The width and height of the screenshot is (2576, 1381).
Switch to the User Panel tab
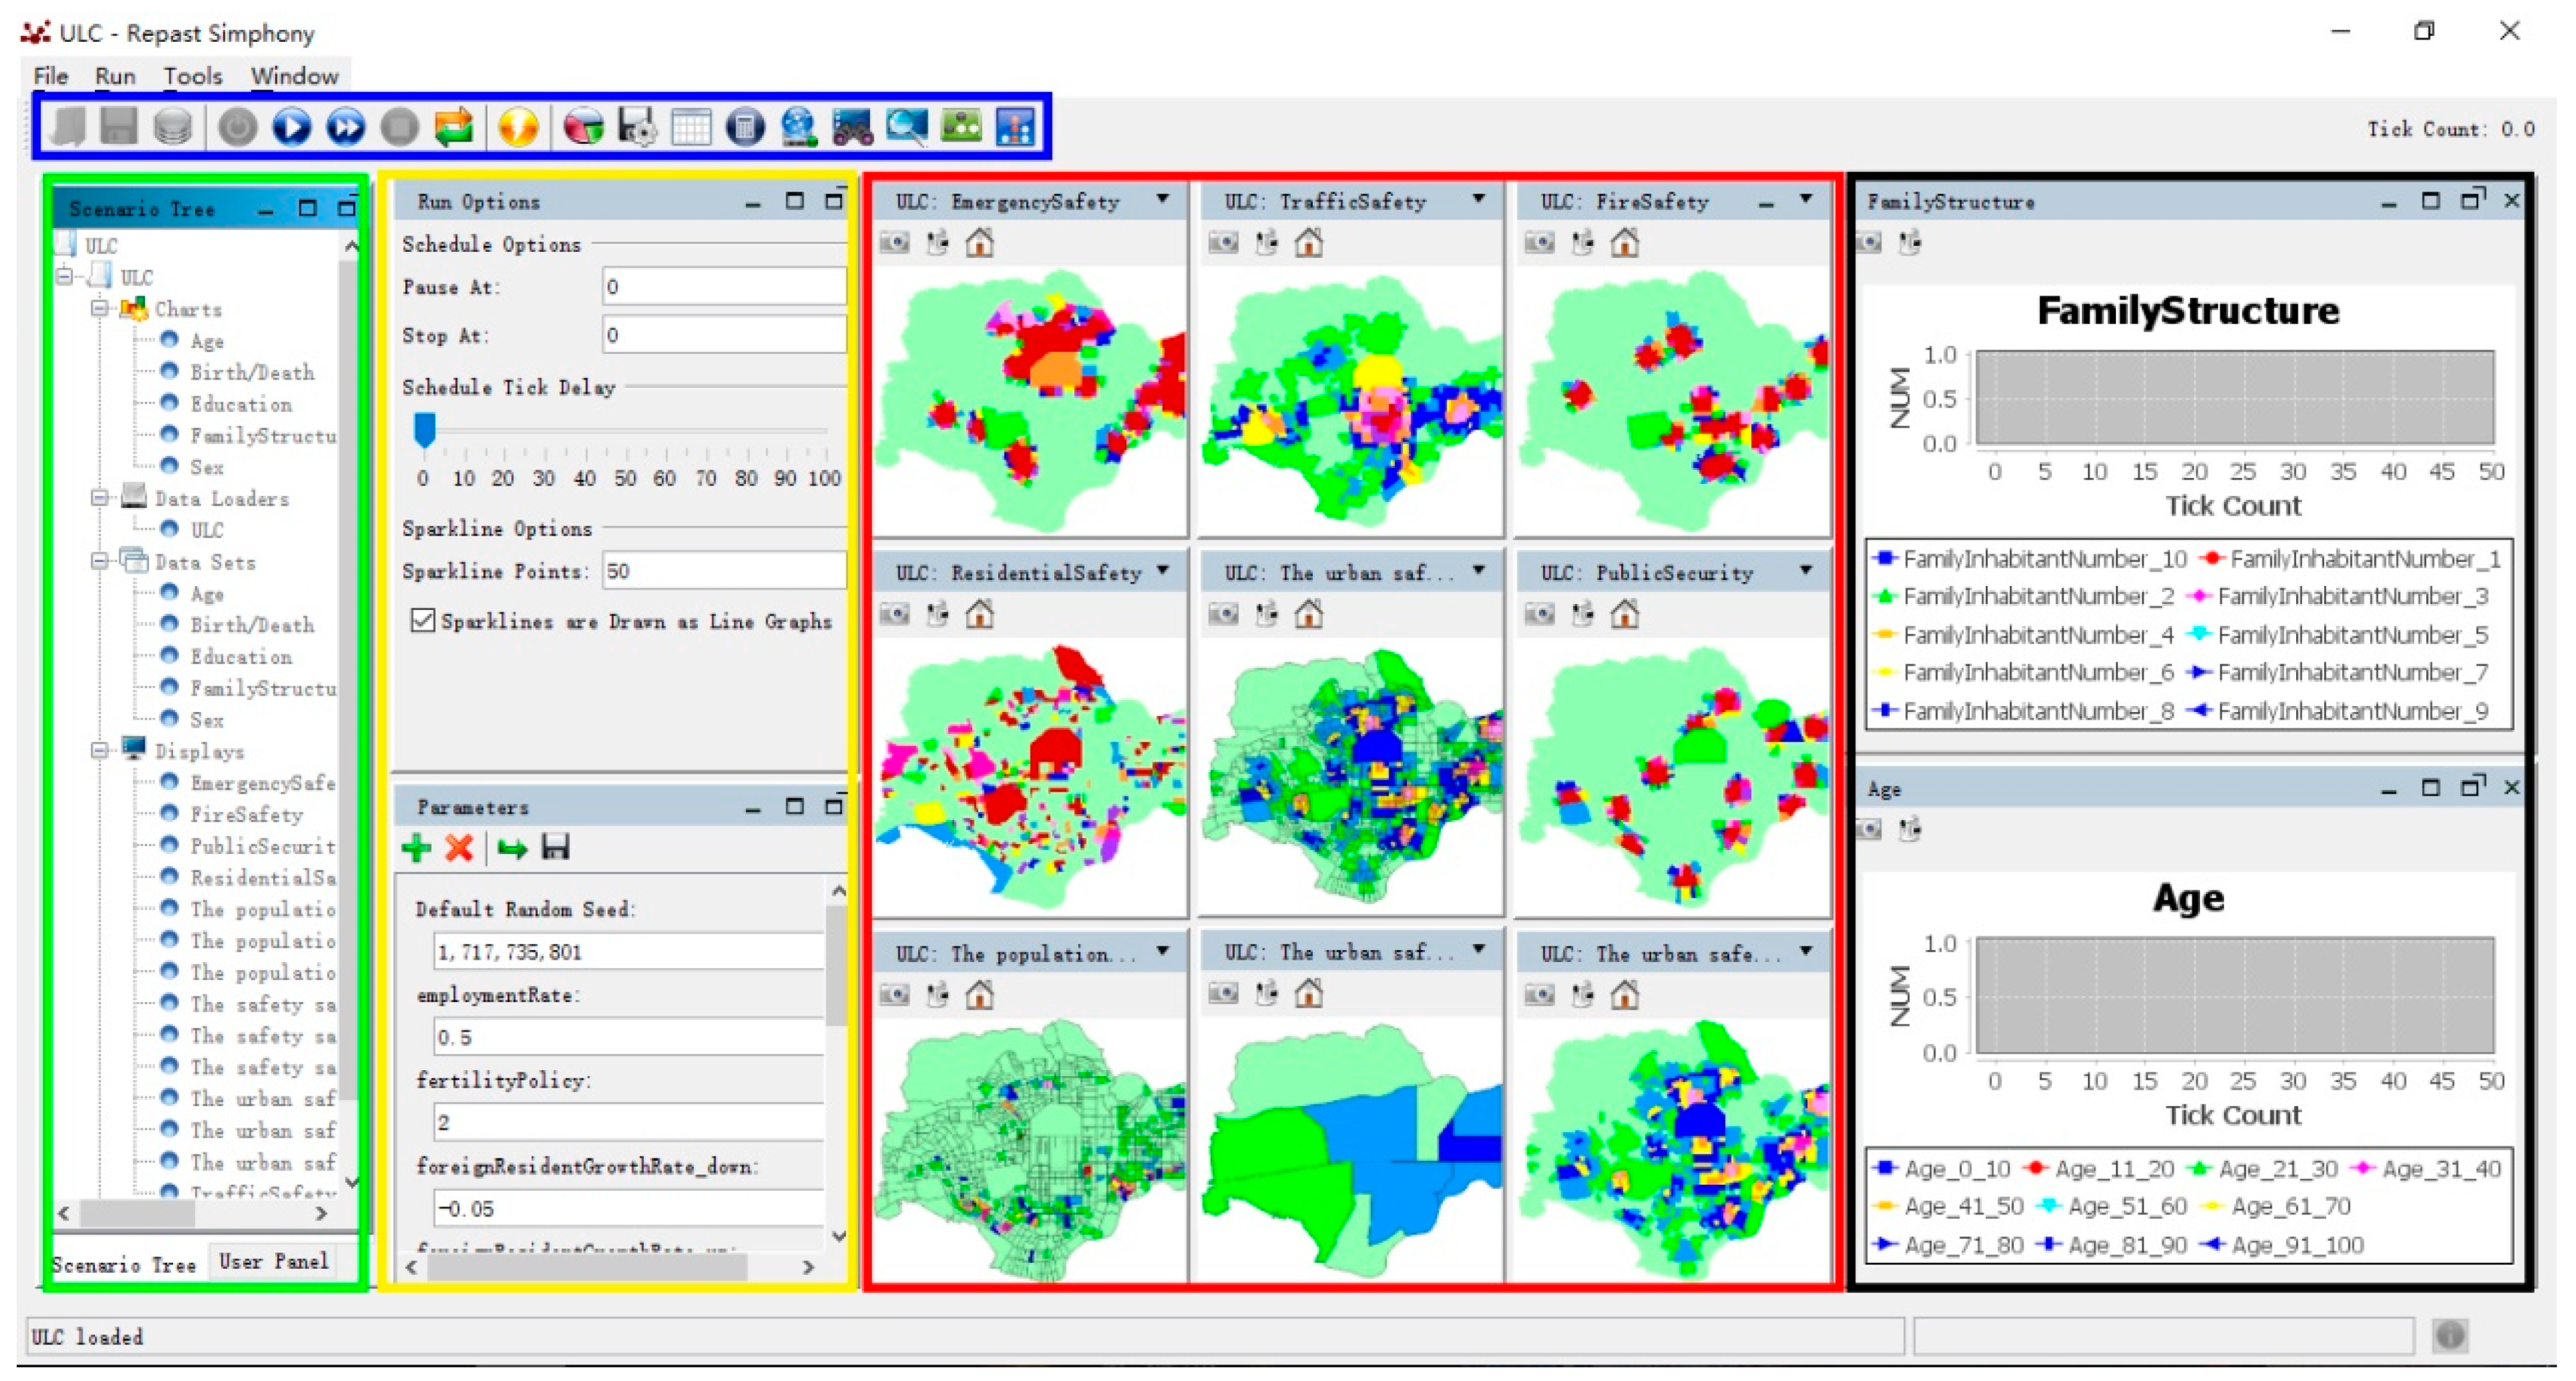[273, 1262]
